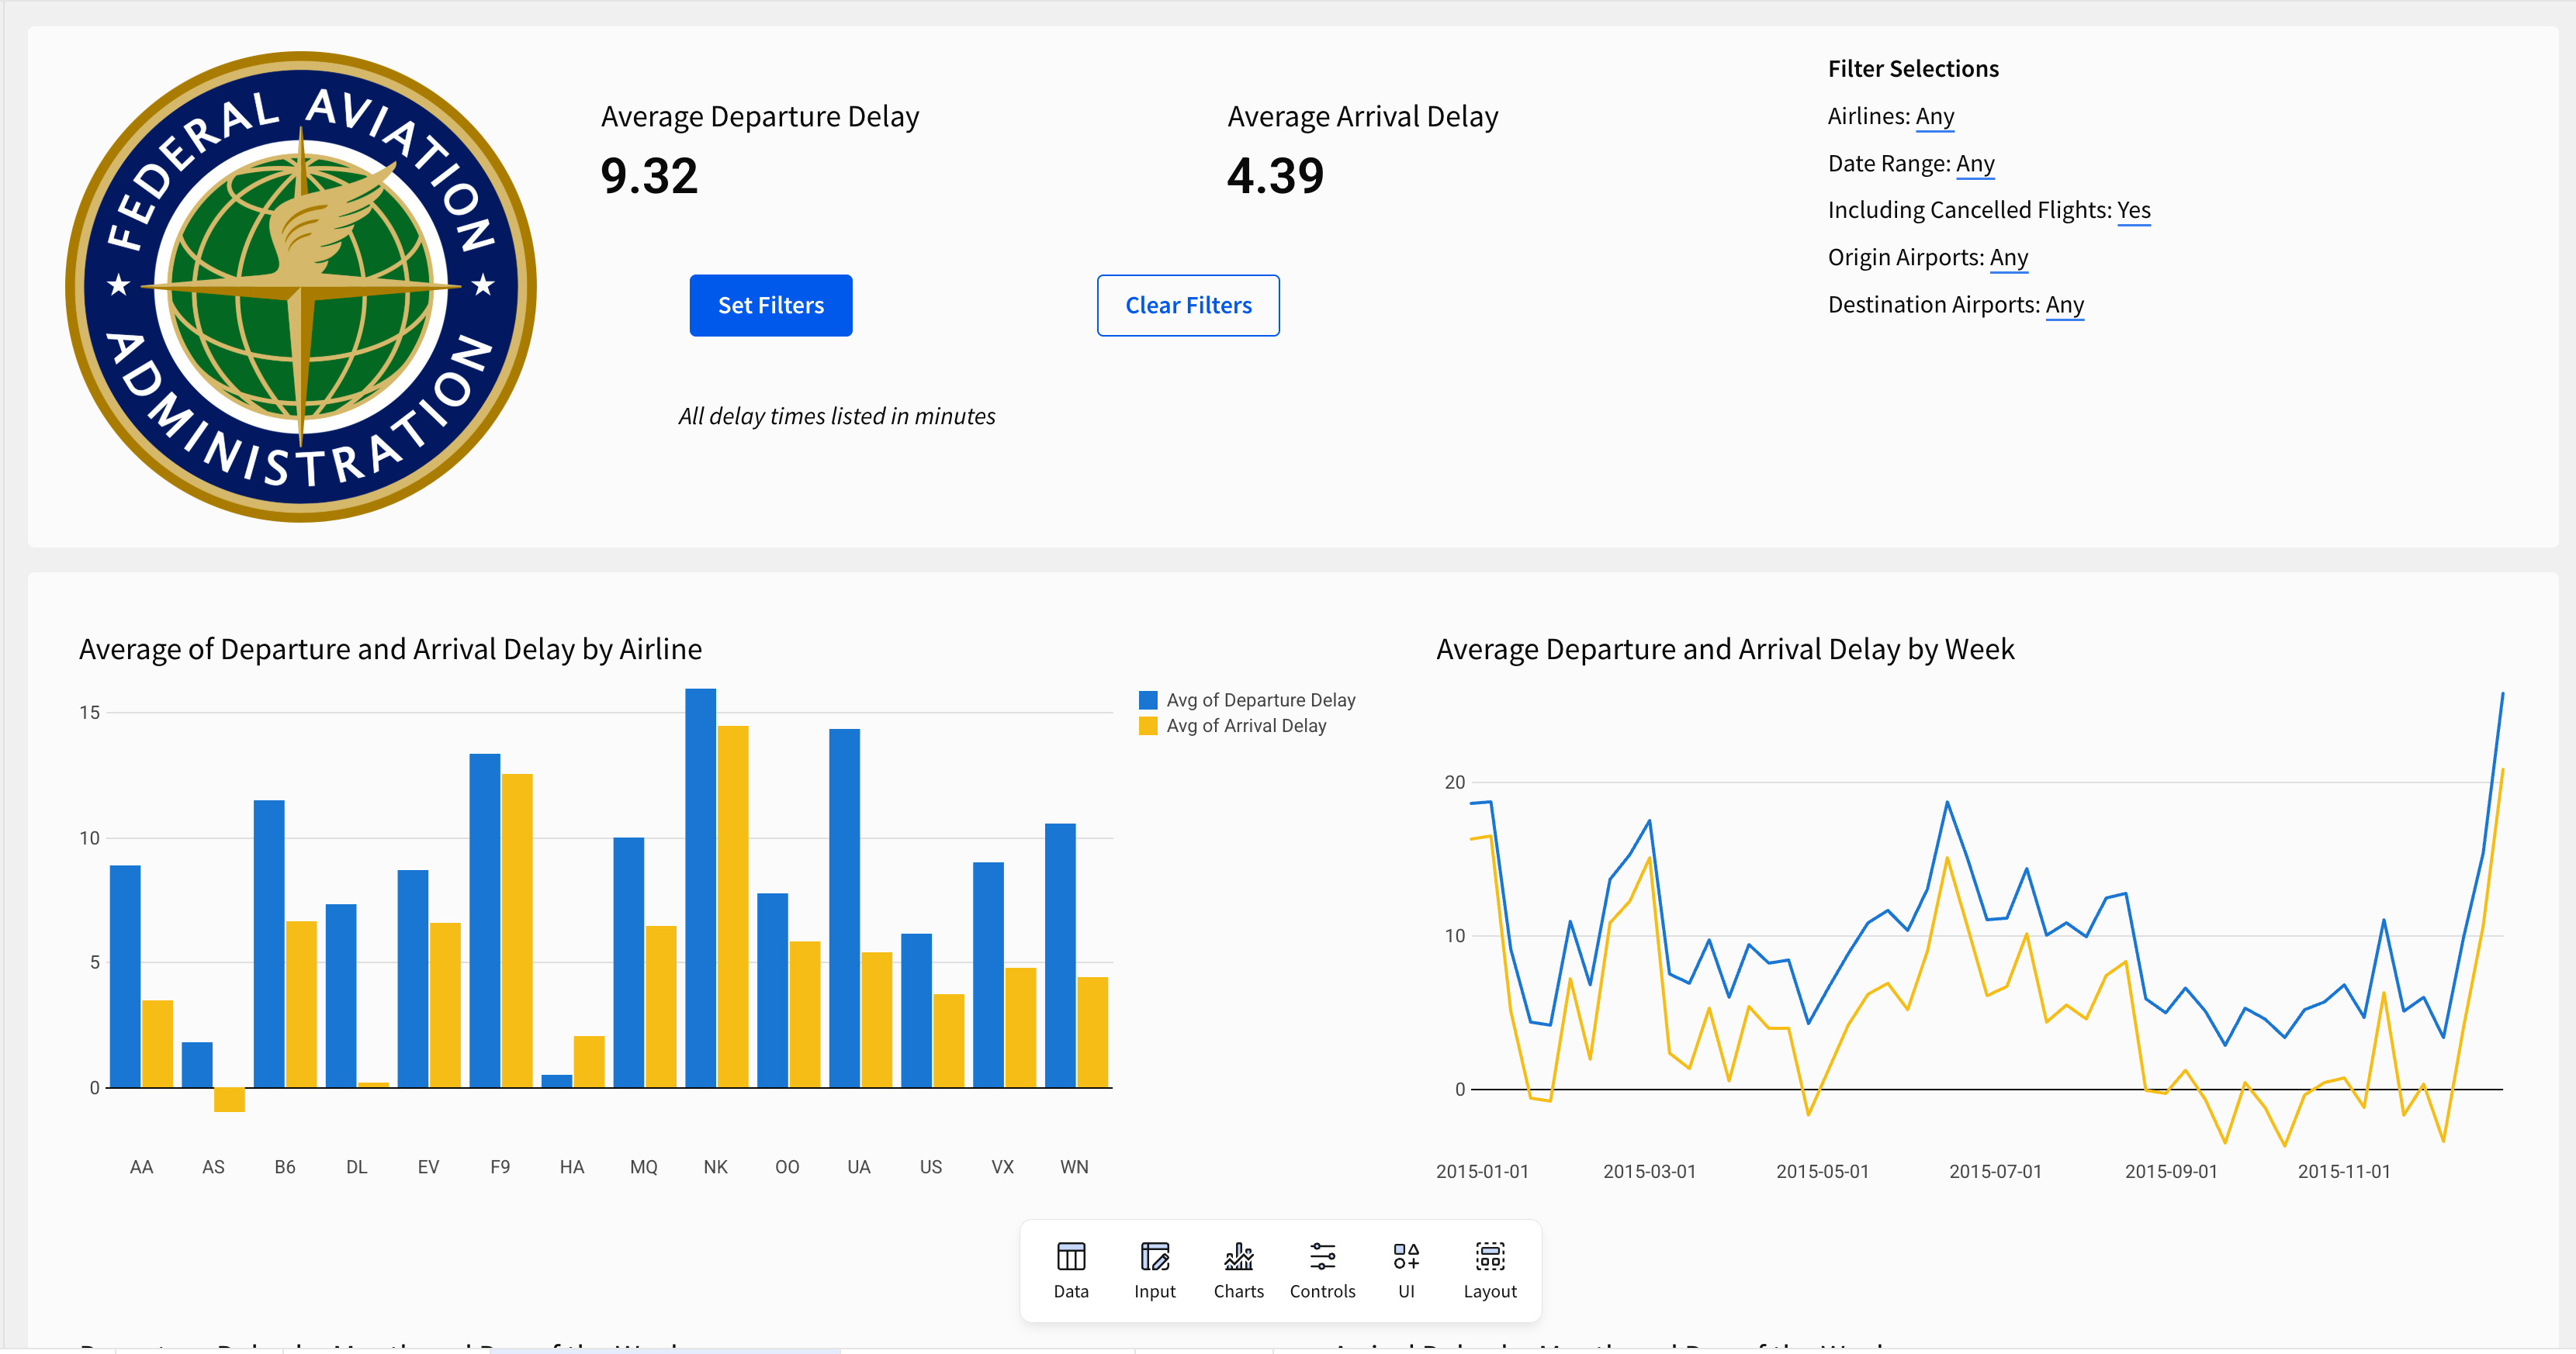This screenshot has width=2576, height=1354.
Task: Open the Charts icon menu
Action: pyautogui.click(x=1238, y=1257)
